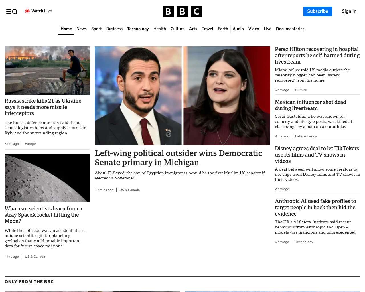The image size is (365, 292).
Task: Open the News section
Action: click(x=82, y=29)
